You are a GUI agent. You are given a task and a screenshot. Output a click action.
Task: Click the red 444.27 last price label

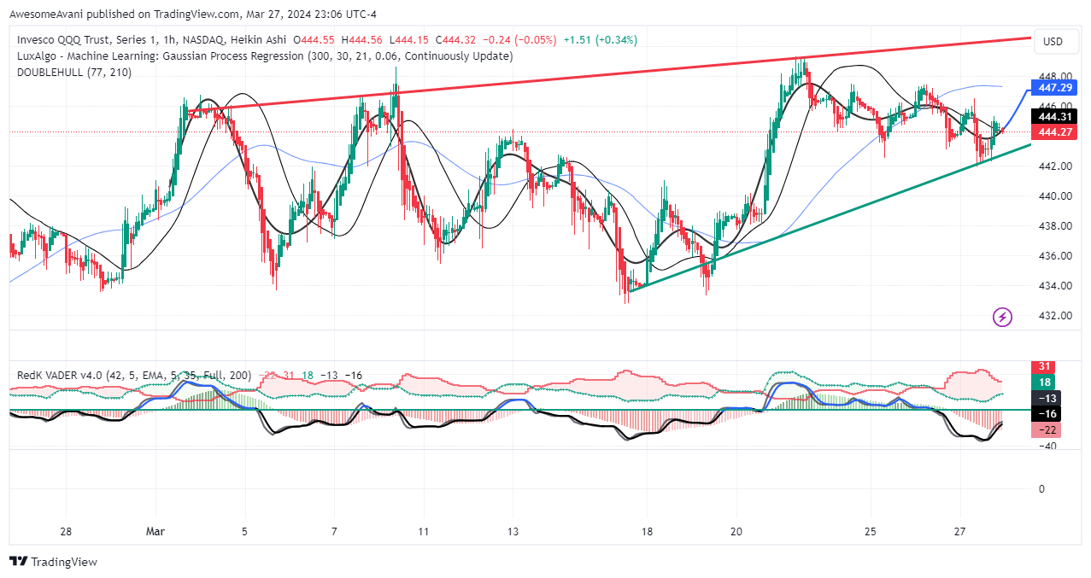(x=1053, y=132)
